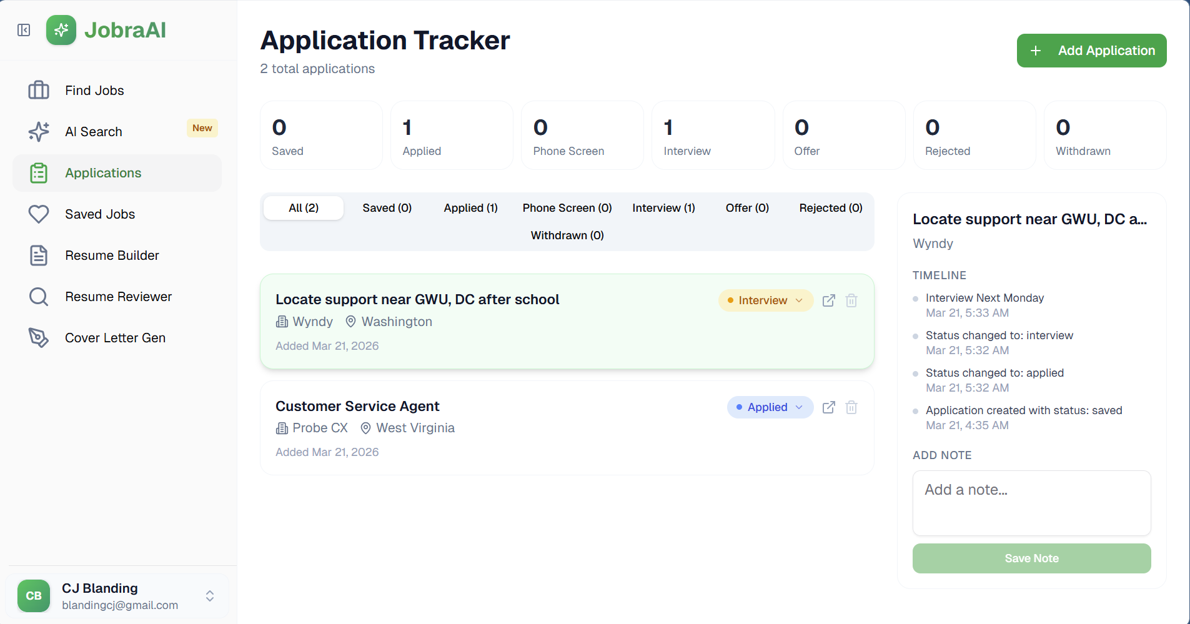The height and width of the screenshot is (624, 1190).
Task: Click the Save Note button
Action: click(x=1031, y=558)
